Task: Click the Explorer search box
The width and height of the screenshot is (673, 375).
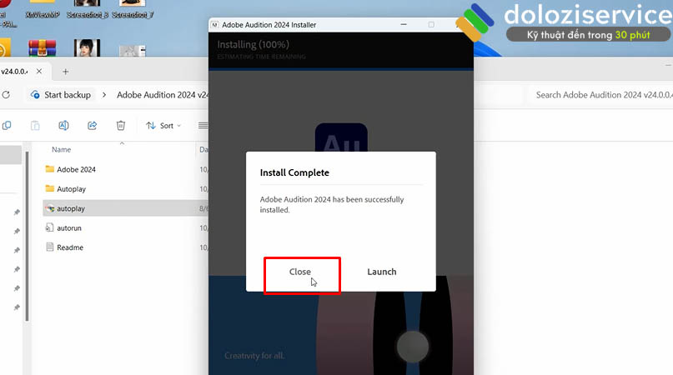Action: pos(600,95)
